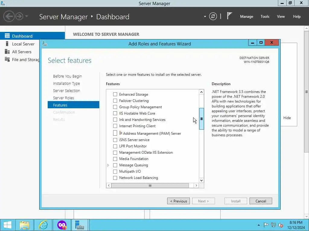Image resolution: width=309 pixels, height=231 pixels.
Task: Check the Enhanced Storage checkbox
Action: pyautogui.click(x=115, y=94)
